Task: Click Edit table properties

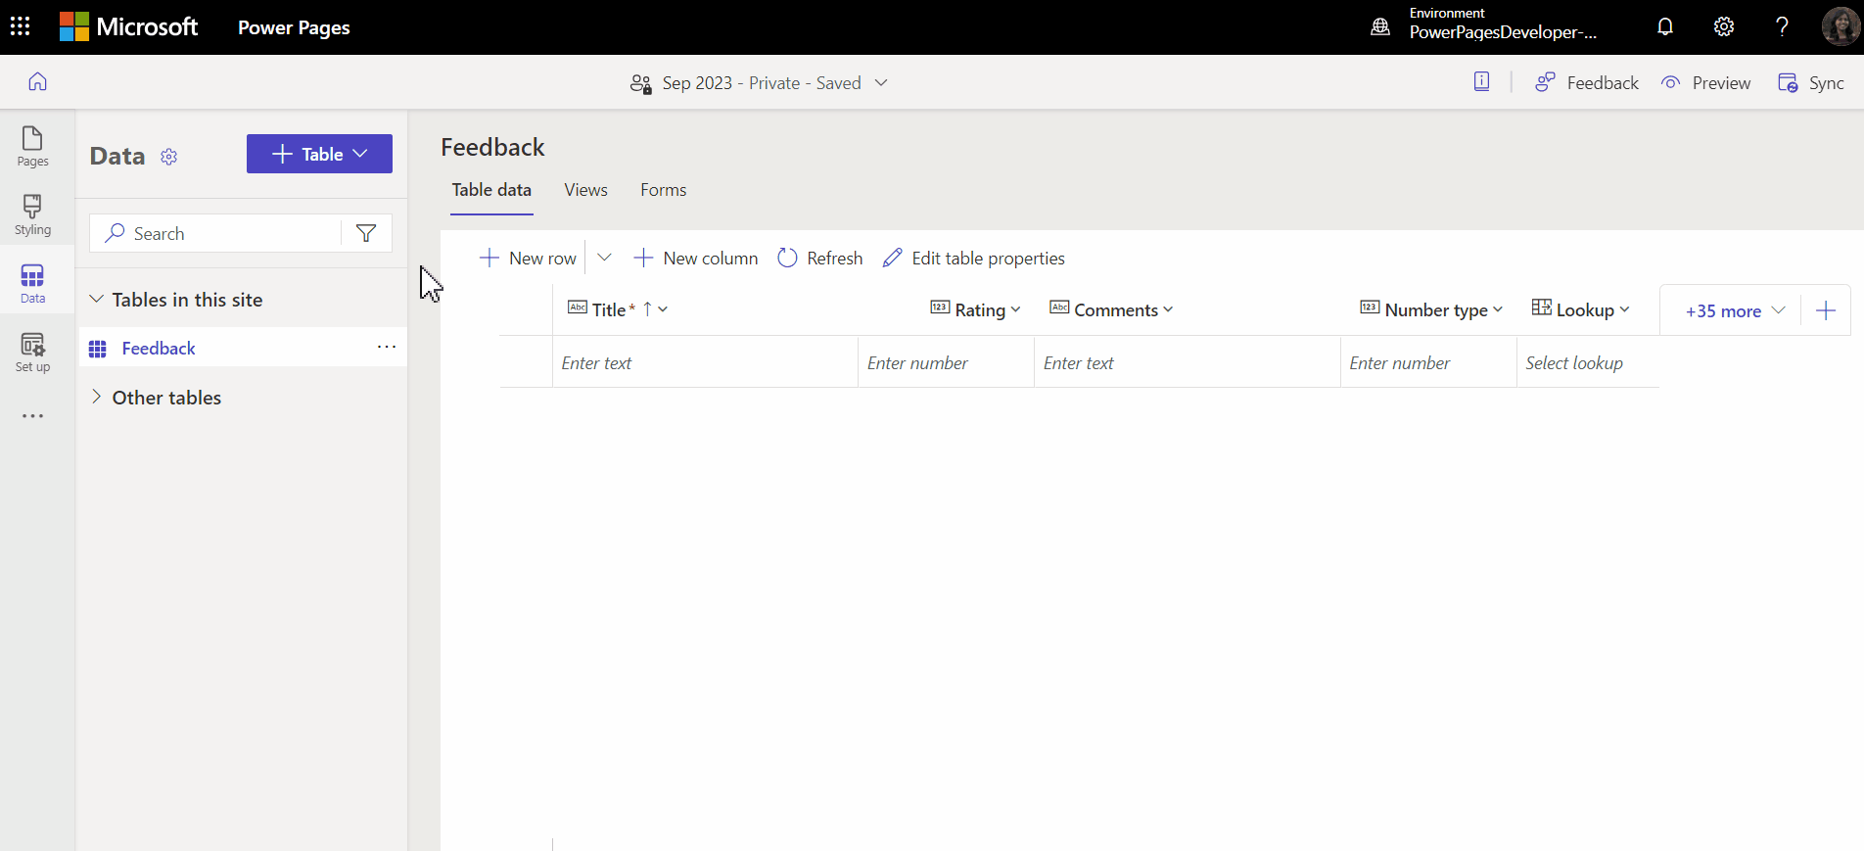Action: 973,259
